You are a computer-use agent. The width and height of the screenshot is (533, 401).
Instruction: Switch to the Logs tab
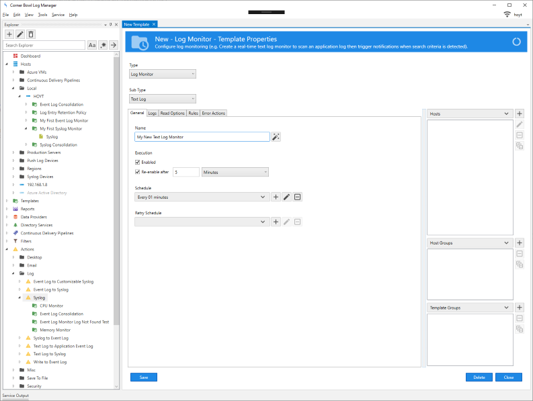[x=153, y=113]
